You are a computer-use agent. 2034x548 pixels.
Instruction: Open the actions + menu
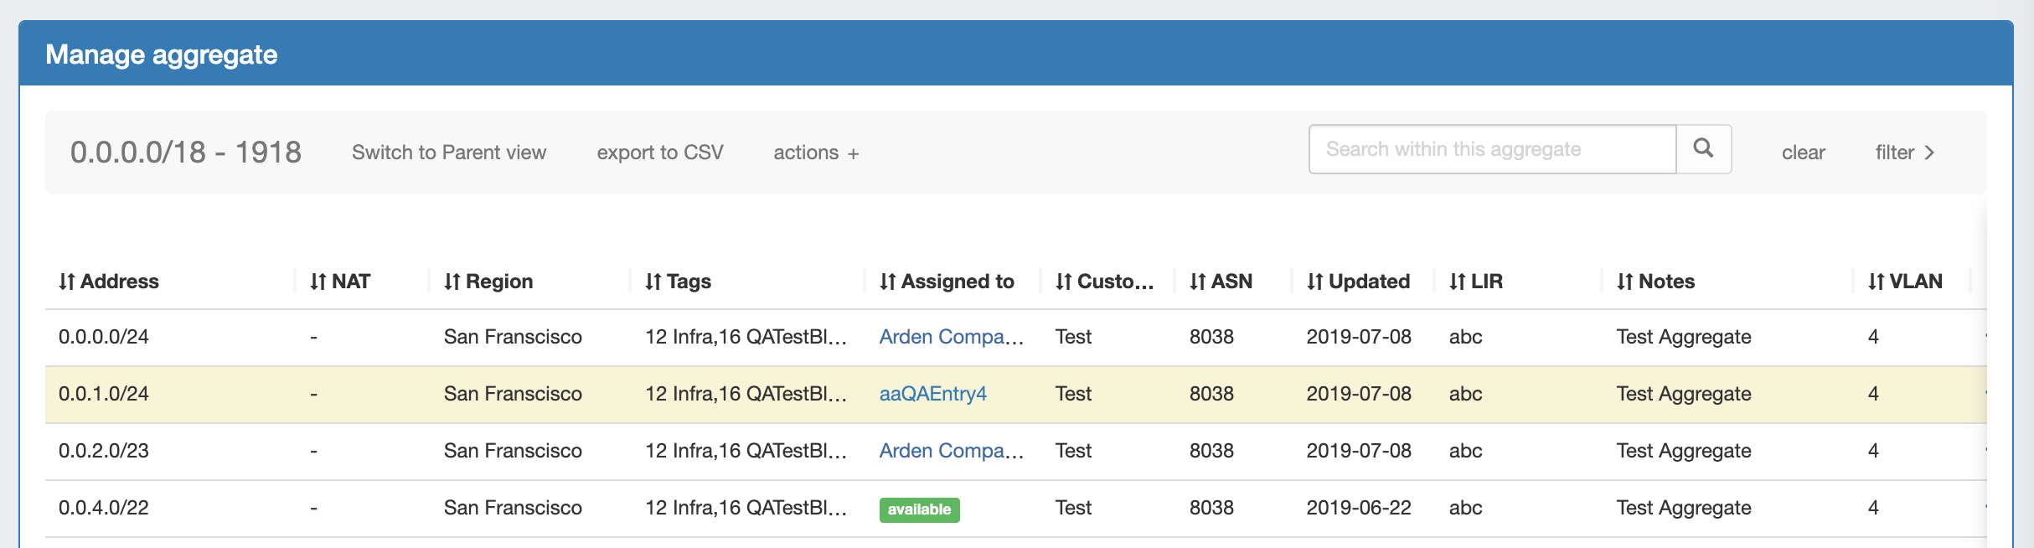pos(816,153)
